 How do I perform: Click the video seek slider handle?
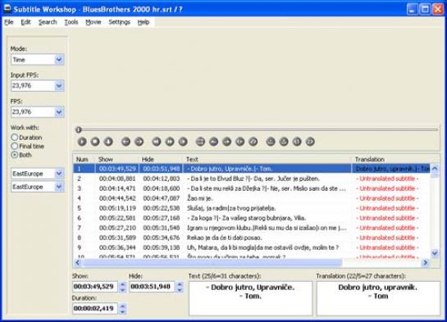click(79, 129)
